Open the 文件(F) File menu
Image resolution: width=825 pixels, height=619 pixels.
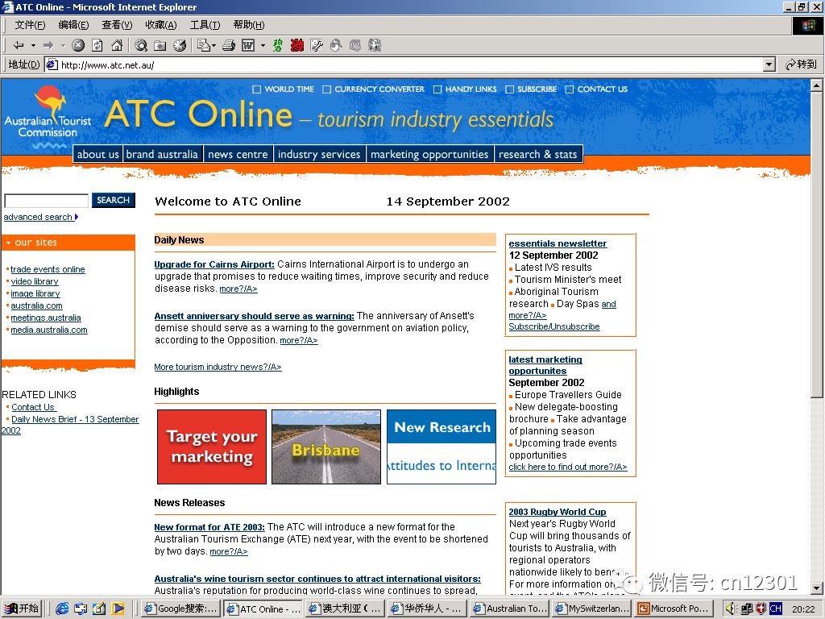30,25
